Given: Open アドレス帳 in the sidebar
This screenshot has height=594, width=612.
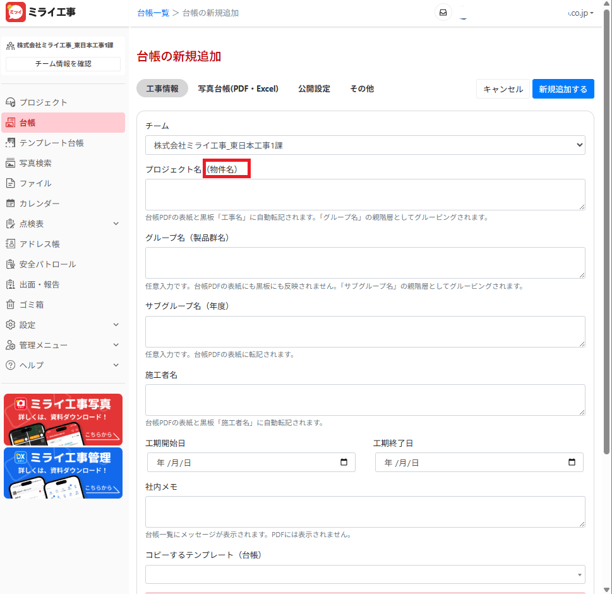Looking at the screenshot, I should click(39, 244).
